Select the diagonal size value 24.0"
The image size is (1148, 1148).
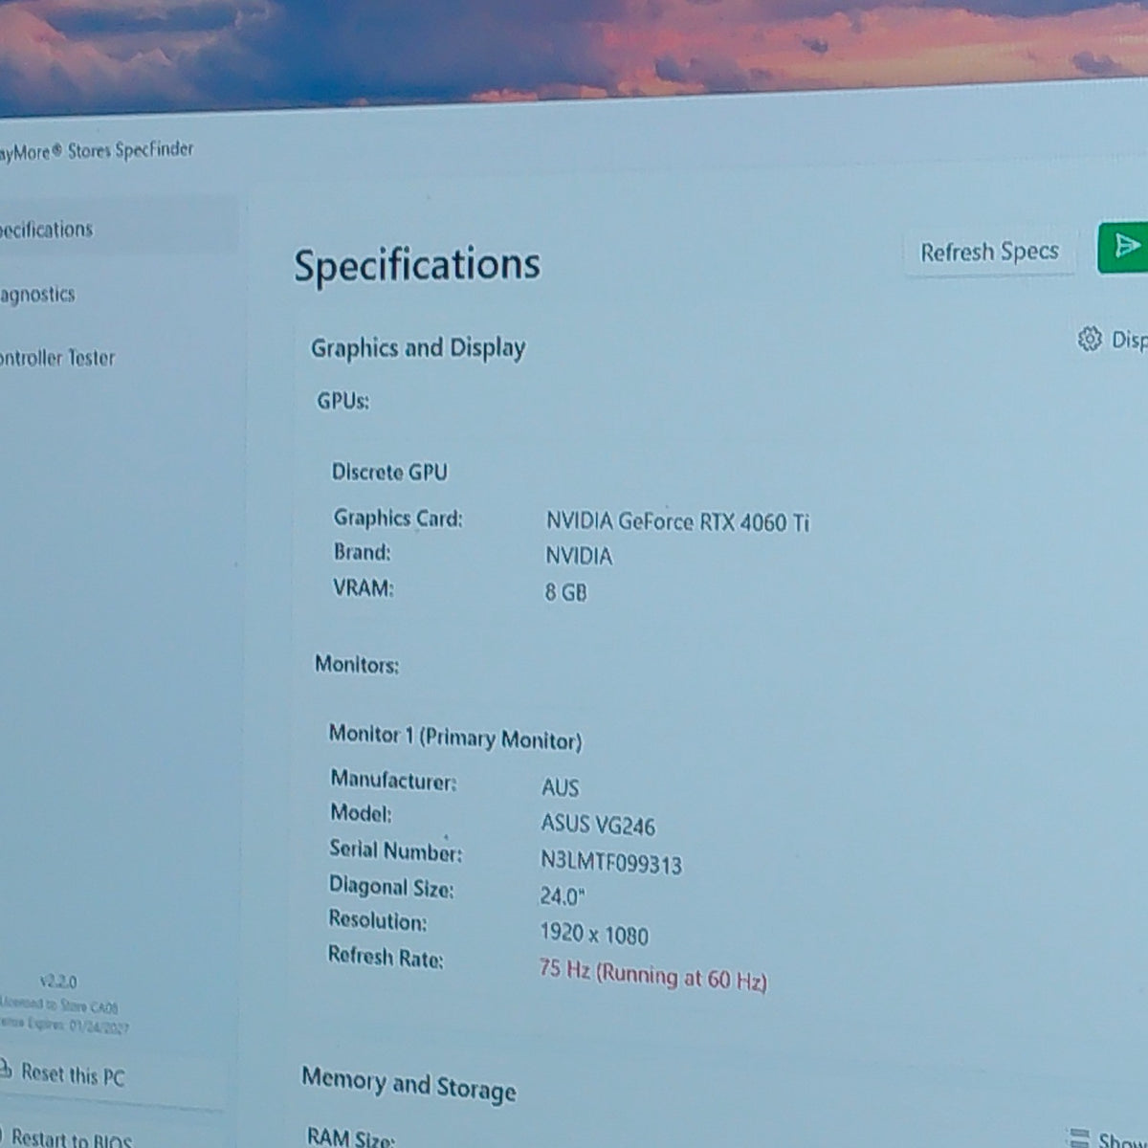[x=562, y=896]
